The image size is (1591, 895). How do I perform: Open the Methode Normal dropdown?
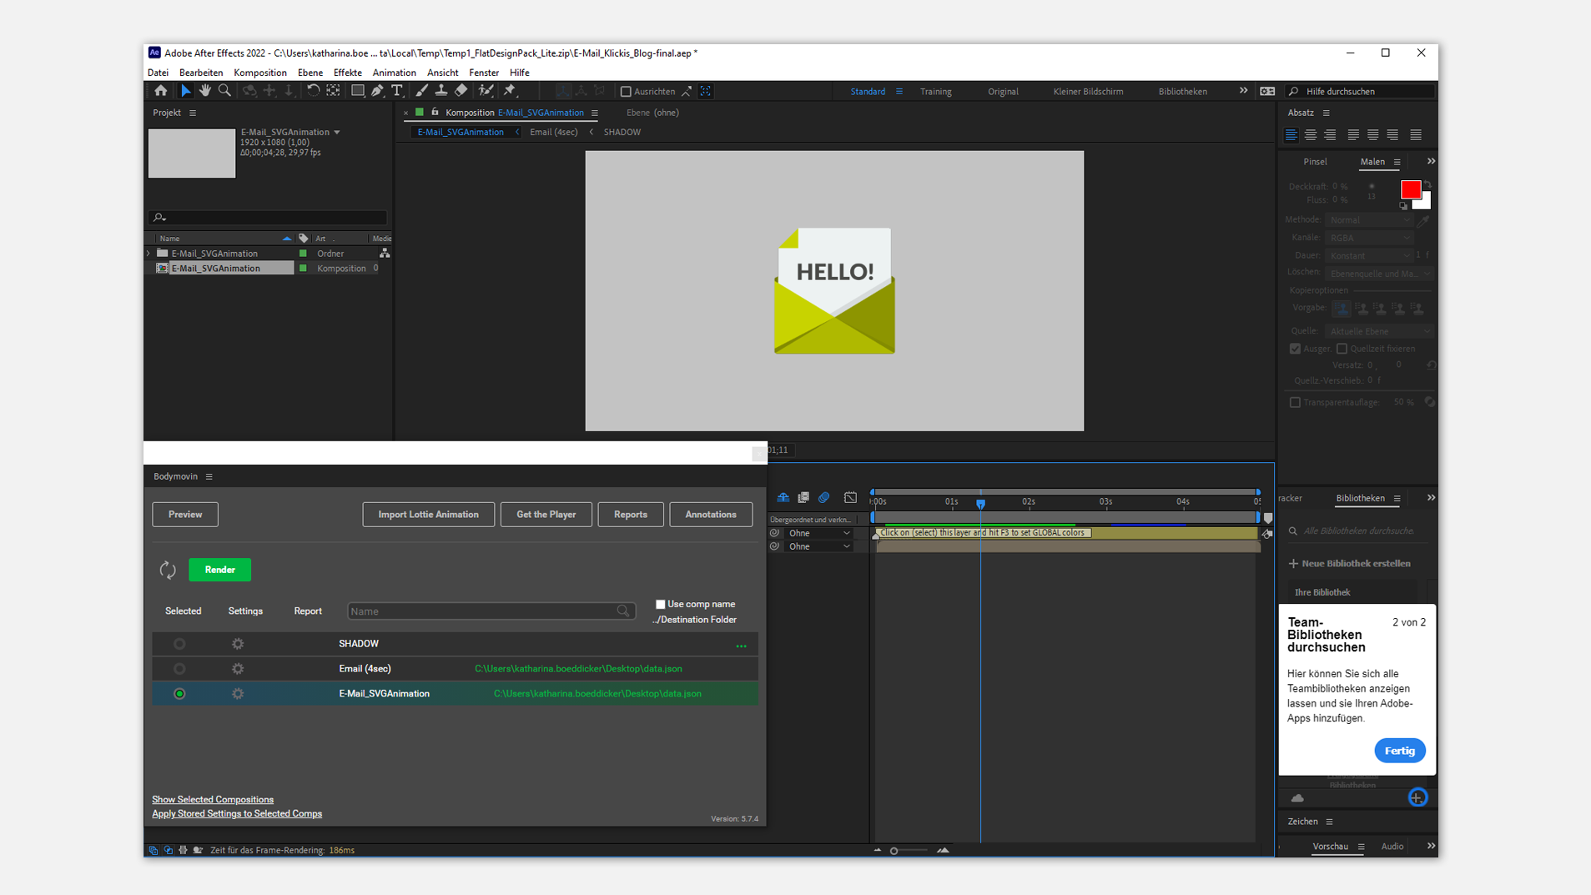click(x=1368, y=220)
